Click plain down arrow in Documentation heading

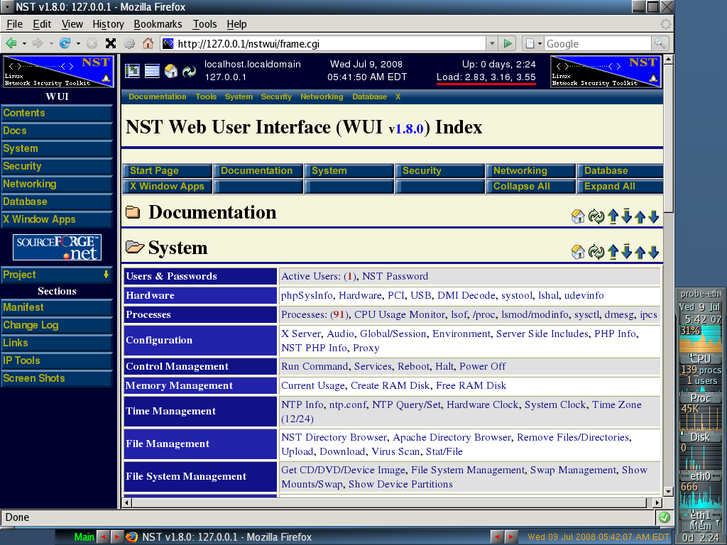(x=654, y=217)
